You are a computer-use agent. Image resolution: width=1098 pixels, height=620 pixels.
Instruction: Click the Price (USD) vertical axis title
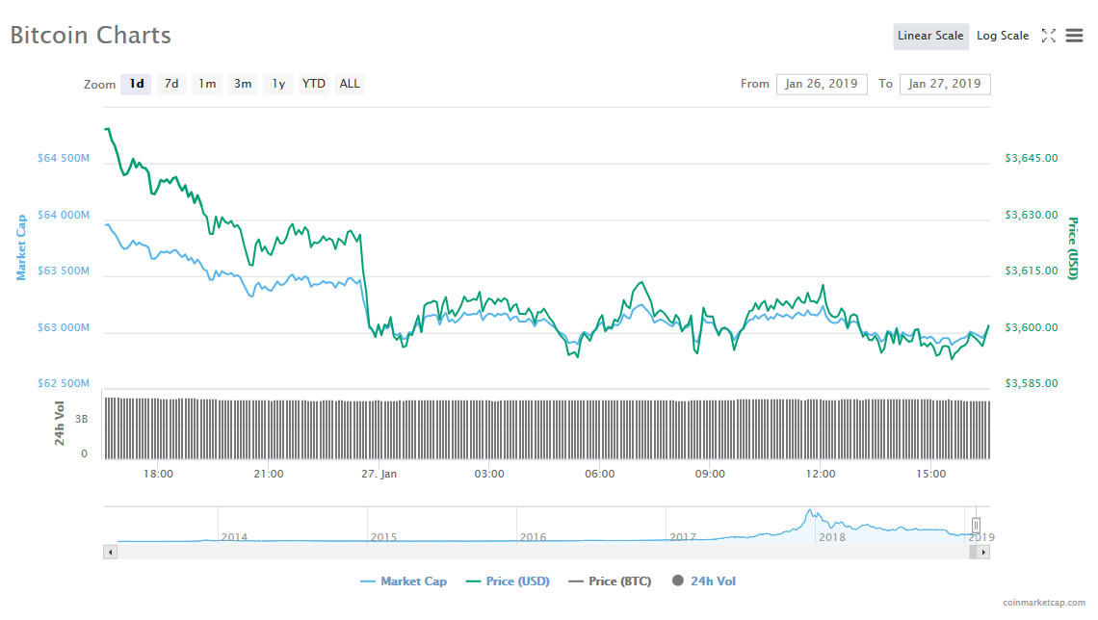pos(1073,248)
